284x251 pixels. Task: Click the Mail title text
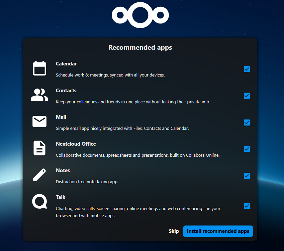tap(61, 117)
